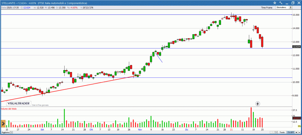Click the Dic label on date axis
The height and width of the screenshot is (135, 302).
click(x=186, y=130)
